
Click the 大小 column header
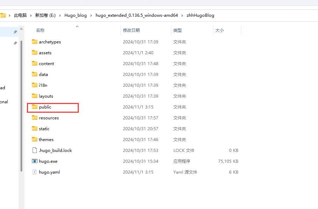tap(220, 30)
